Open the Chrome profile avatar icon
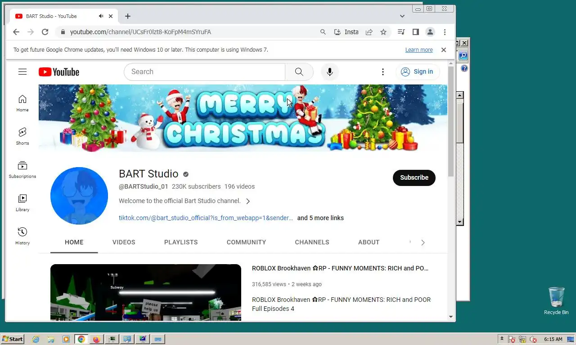 (x=430, y=32)
